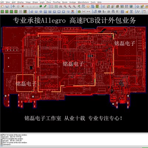Click the gray dimension icon beside the red one
The height and width of the screenshot is (148, 148).
88,11
